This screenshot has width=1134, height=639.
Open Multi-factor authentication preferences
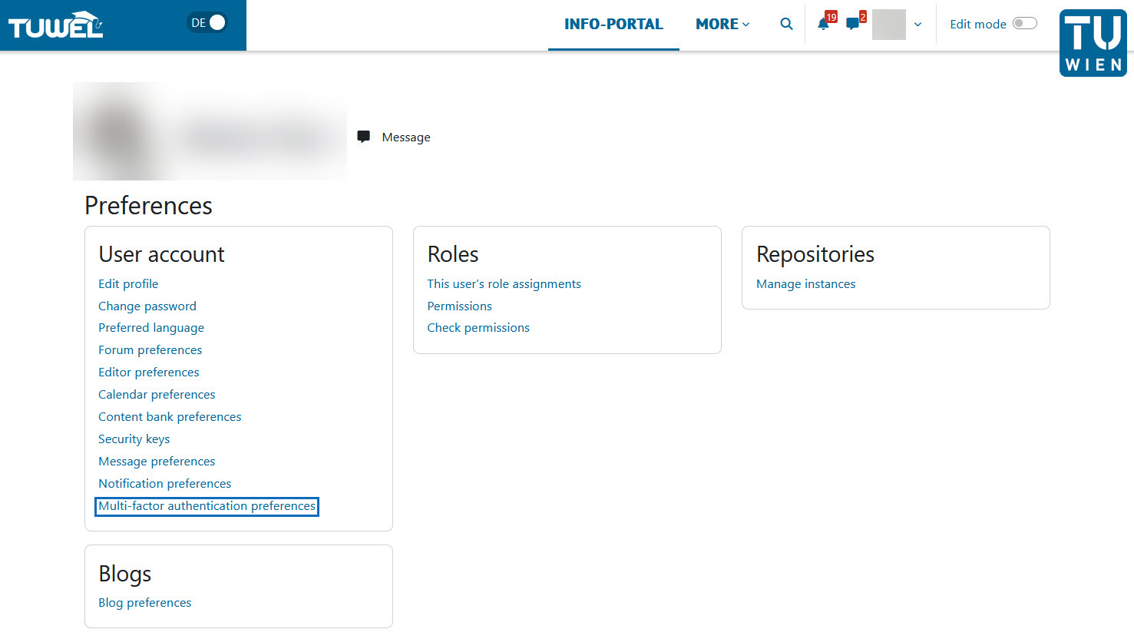pos(207,505)
